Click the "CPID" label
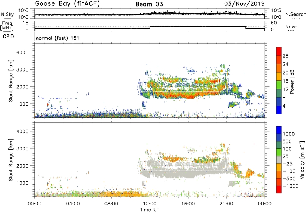Viewport: 306px width, 212px height. (8, 36)
